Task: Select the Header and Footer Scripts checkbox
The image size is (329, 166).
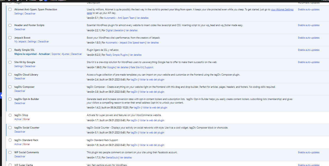Action: (x=10, y=25)
